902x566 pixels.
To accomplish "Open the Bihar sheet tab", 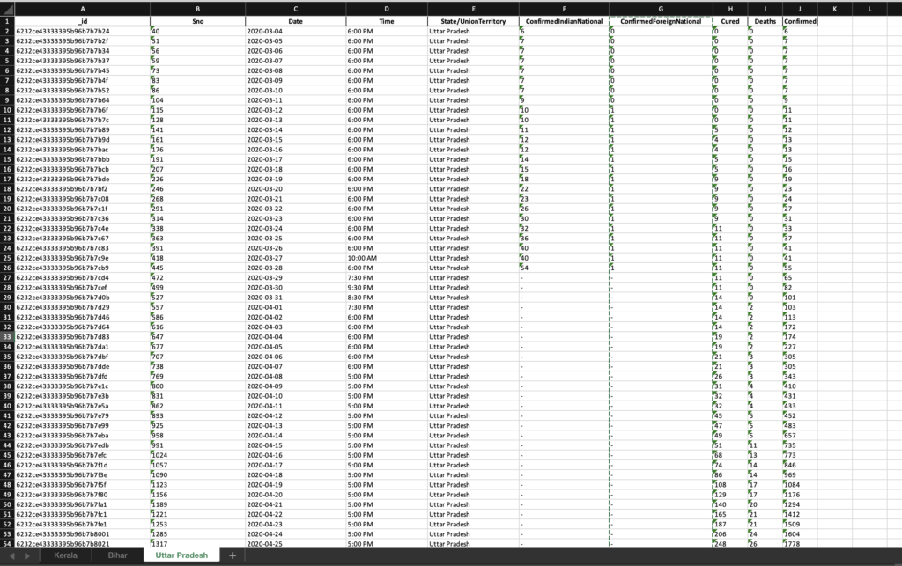I will pos(117,555).
